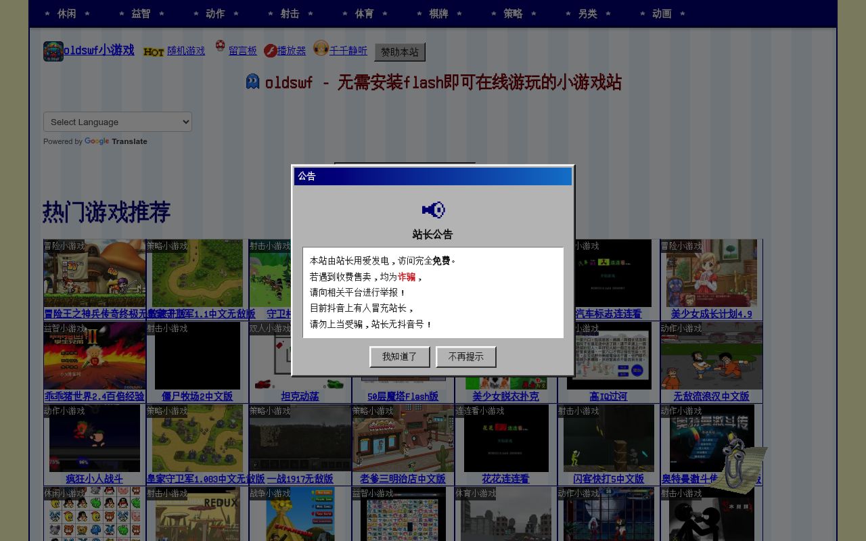Screen dimensions: 866x541
Task: Open the 僵尸牧场2中文版 link
Action: (197, 396)
